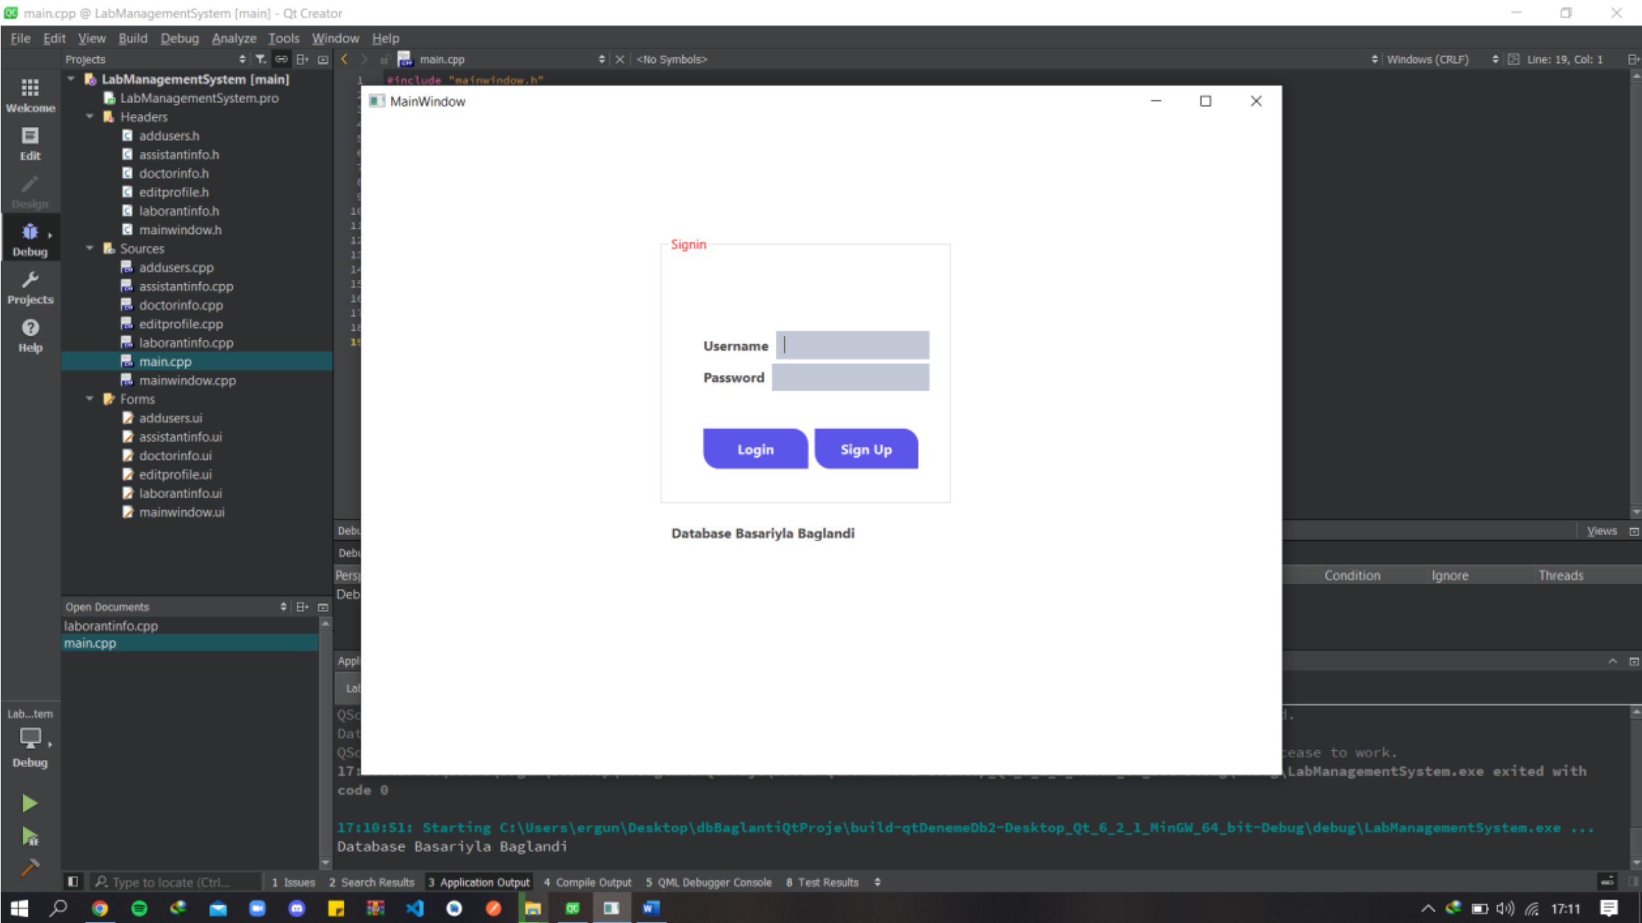Click the Sign Up button
1642x923 pixels.
[x=866, y=449]
